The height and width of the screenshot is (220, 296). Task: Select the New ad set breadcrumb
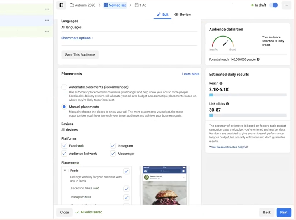click(x=115, y=5)
